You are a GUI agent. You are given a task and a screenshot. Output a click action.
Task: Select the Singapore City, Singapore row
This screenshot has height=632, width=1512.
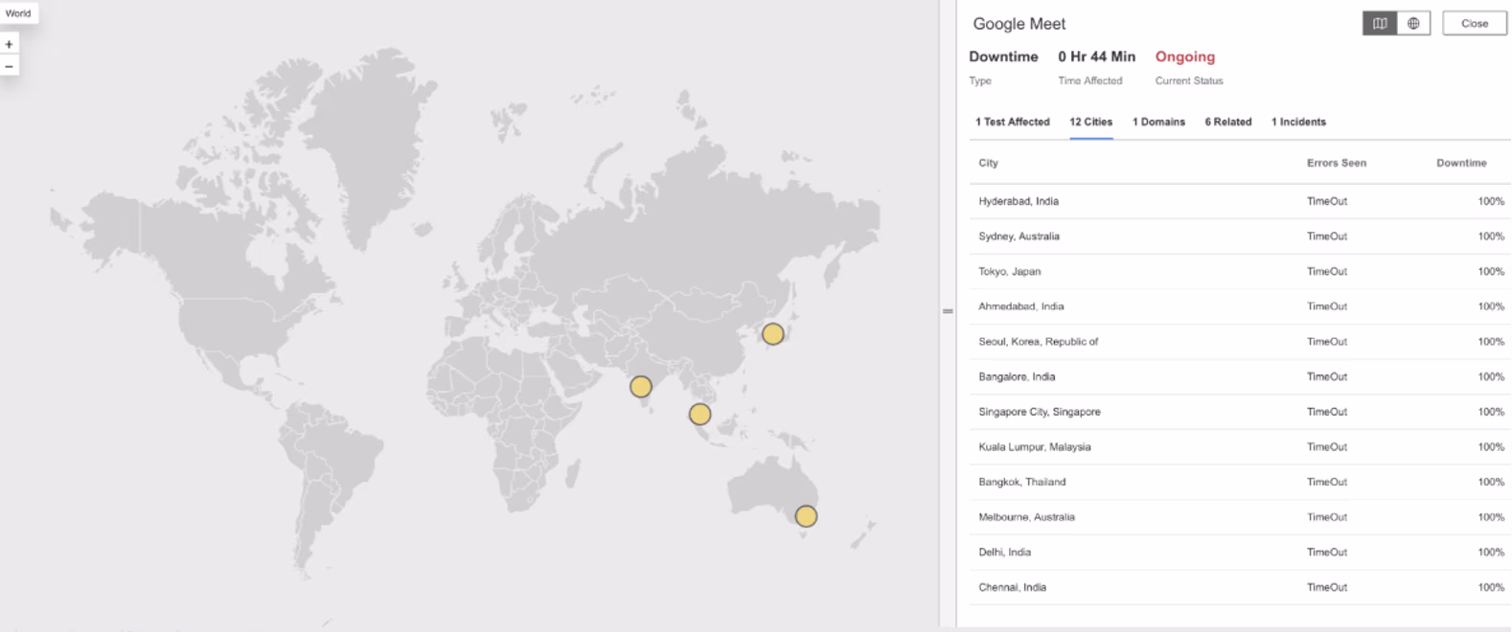[1240, 412]
